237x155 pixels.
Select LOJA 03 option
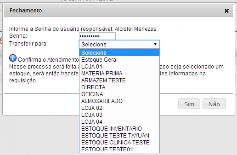[119, 115]
